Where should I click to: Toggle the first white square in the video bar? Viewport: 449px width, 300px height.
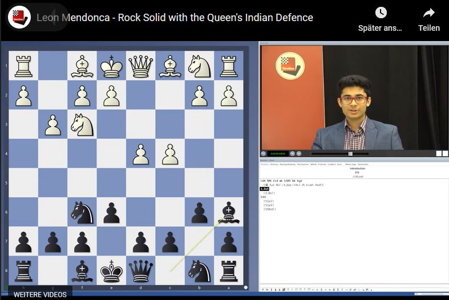439,154
